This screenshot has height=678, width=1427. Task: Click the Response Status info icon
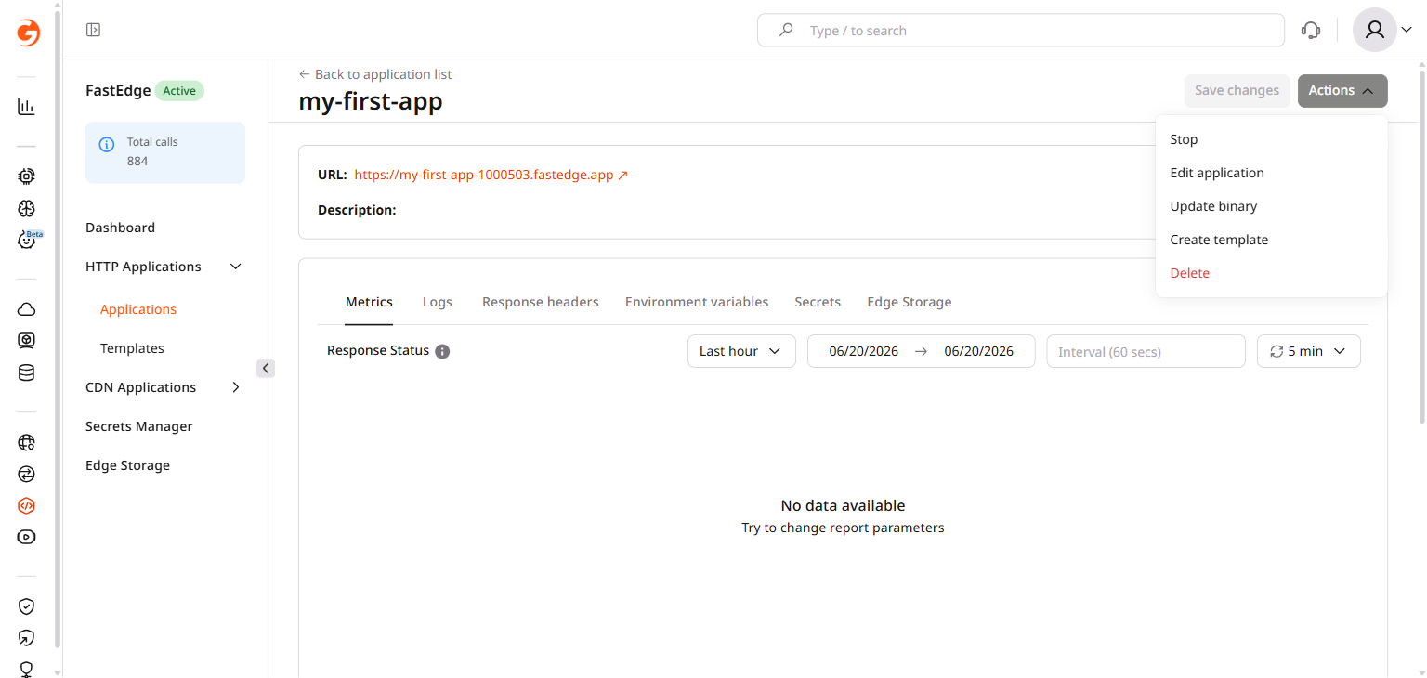[442, 351]
